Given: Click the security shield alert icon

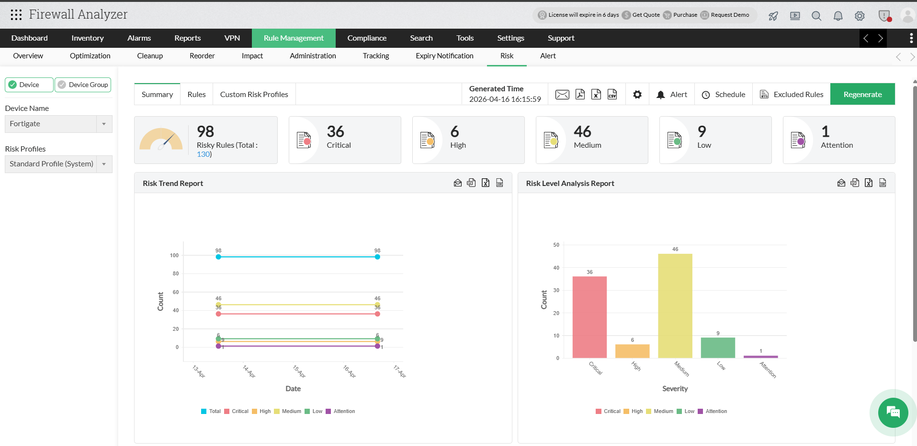Looking at the screenshot, I should (x=884, y=16).
